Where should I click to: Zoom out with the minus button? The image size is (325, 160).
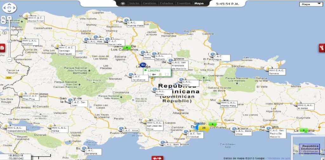[x=9, y=59]
